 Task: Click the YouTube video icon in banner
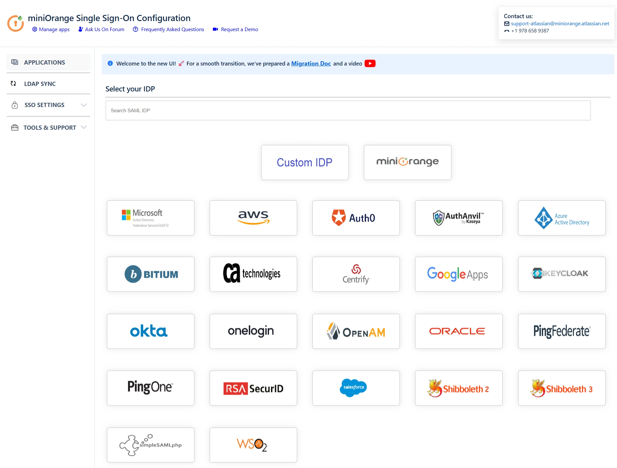click(370, 64)
